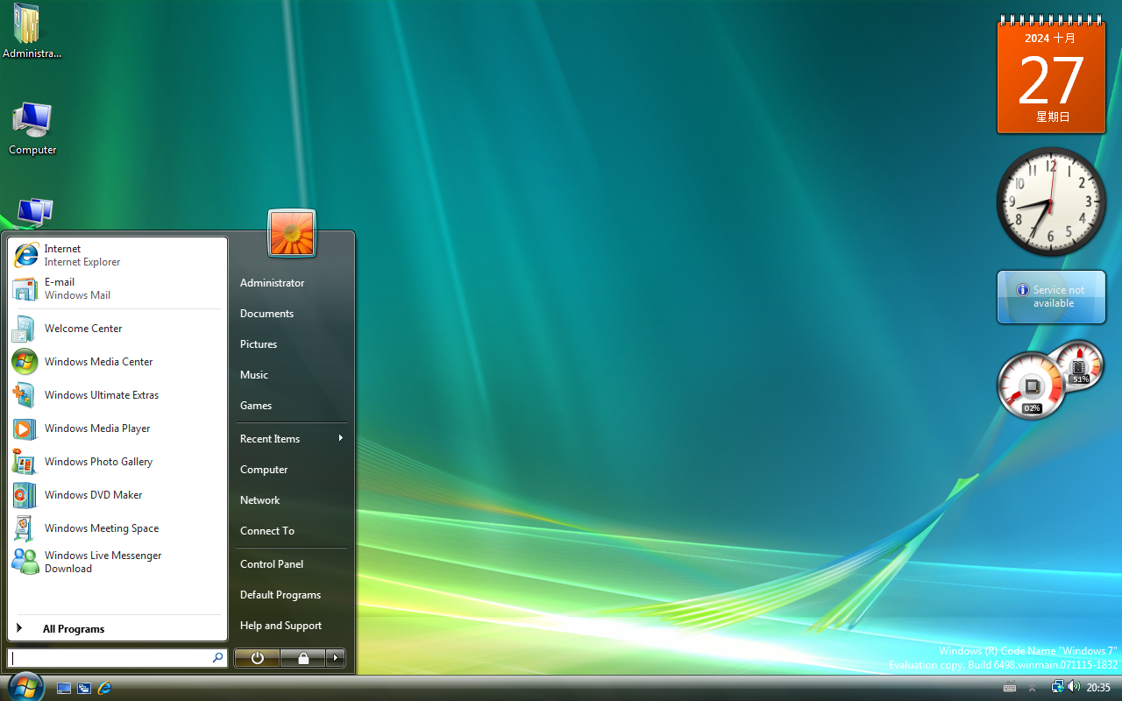Select the Computer icon on the desktop
Screen dimensions: 1122x701
tap(32, 129)
